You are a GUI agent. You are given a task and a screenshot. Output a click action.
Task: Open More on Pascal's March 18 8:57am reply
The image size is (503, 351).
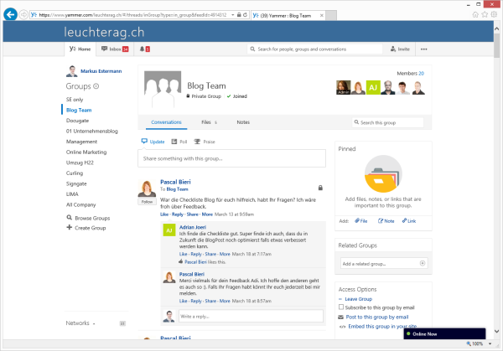click(225, 302)
